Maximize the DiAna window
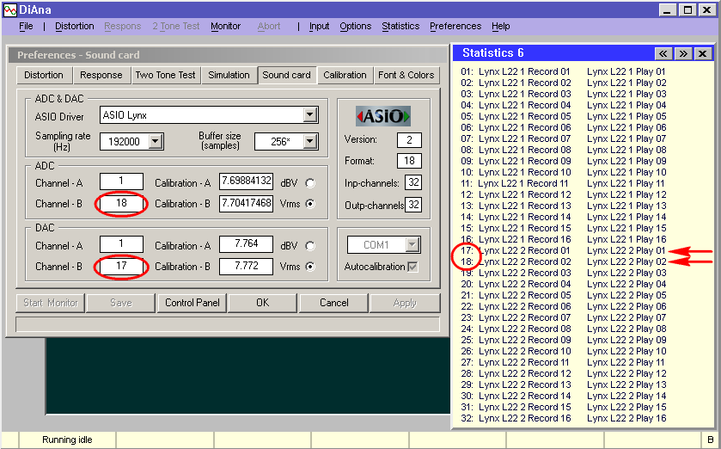721x449 pixels. [687, 9]
